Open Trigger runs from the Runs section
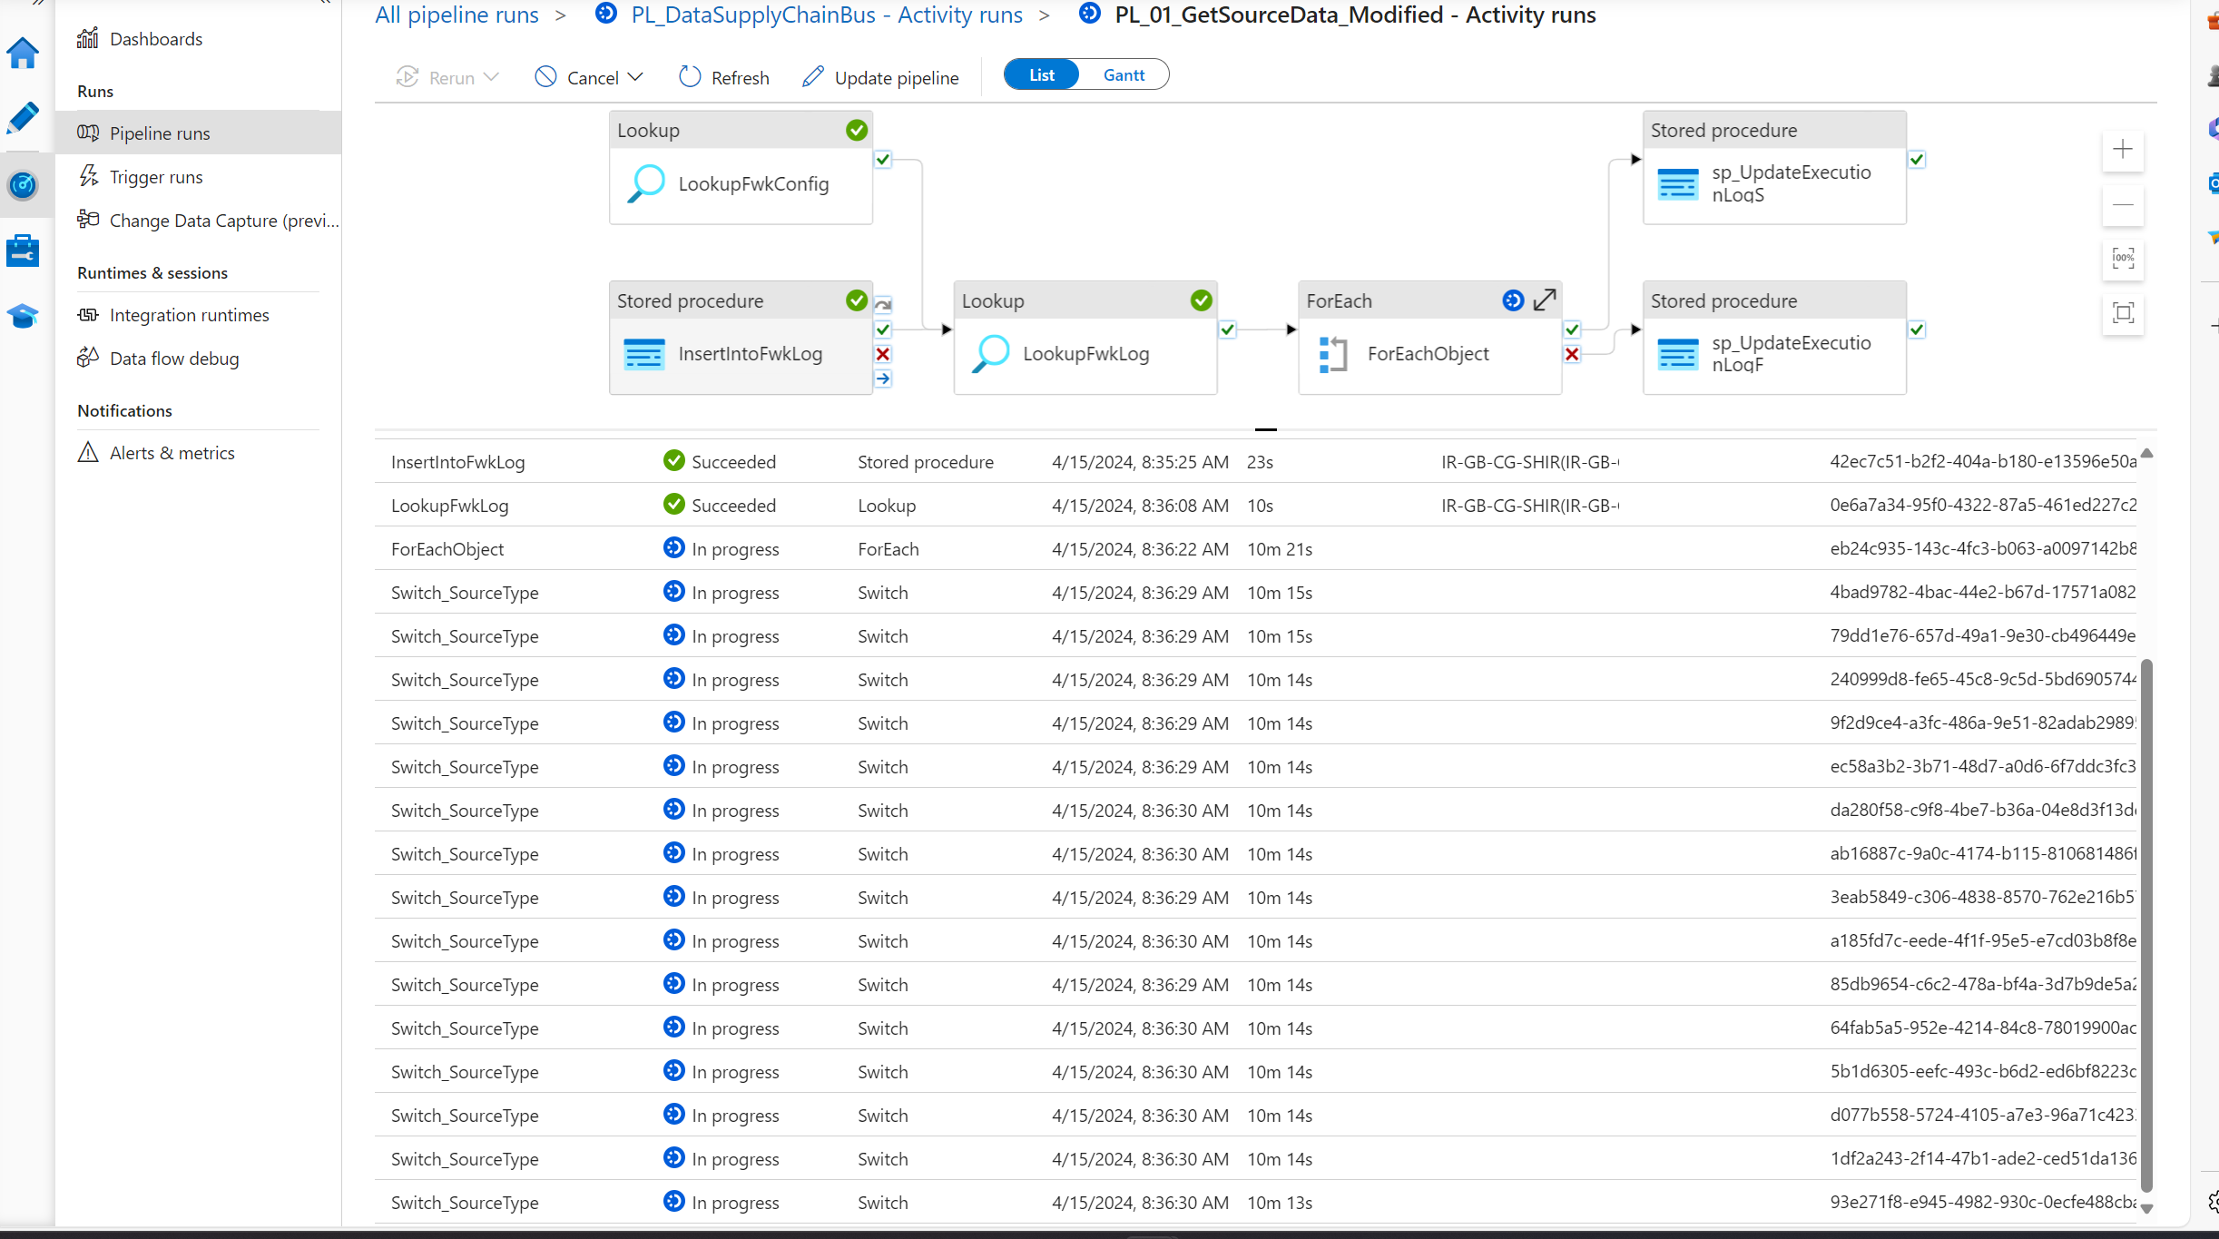This screenshot has width=2219, height=1239. 156,176
